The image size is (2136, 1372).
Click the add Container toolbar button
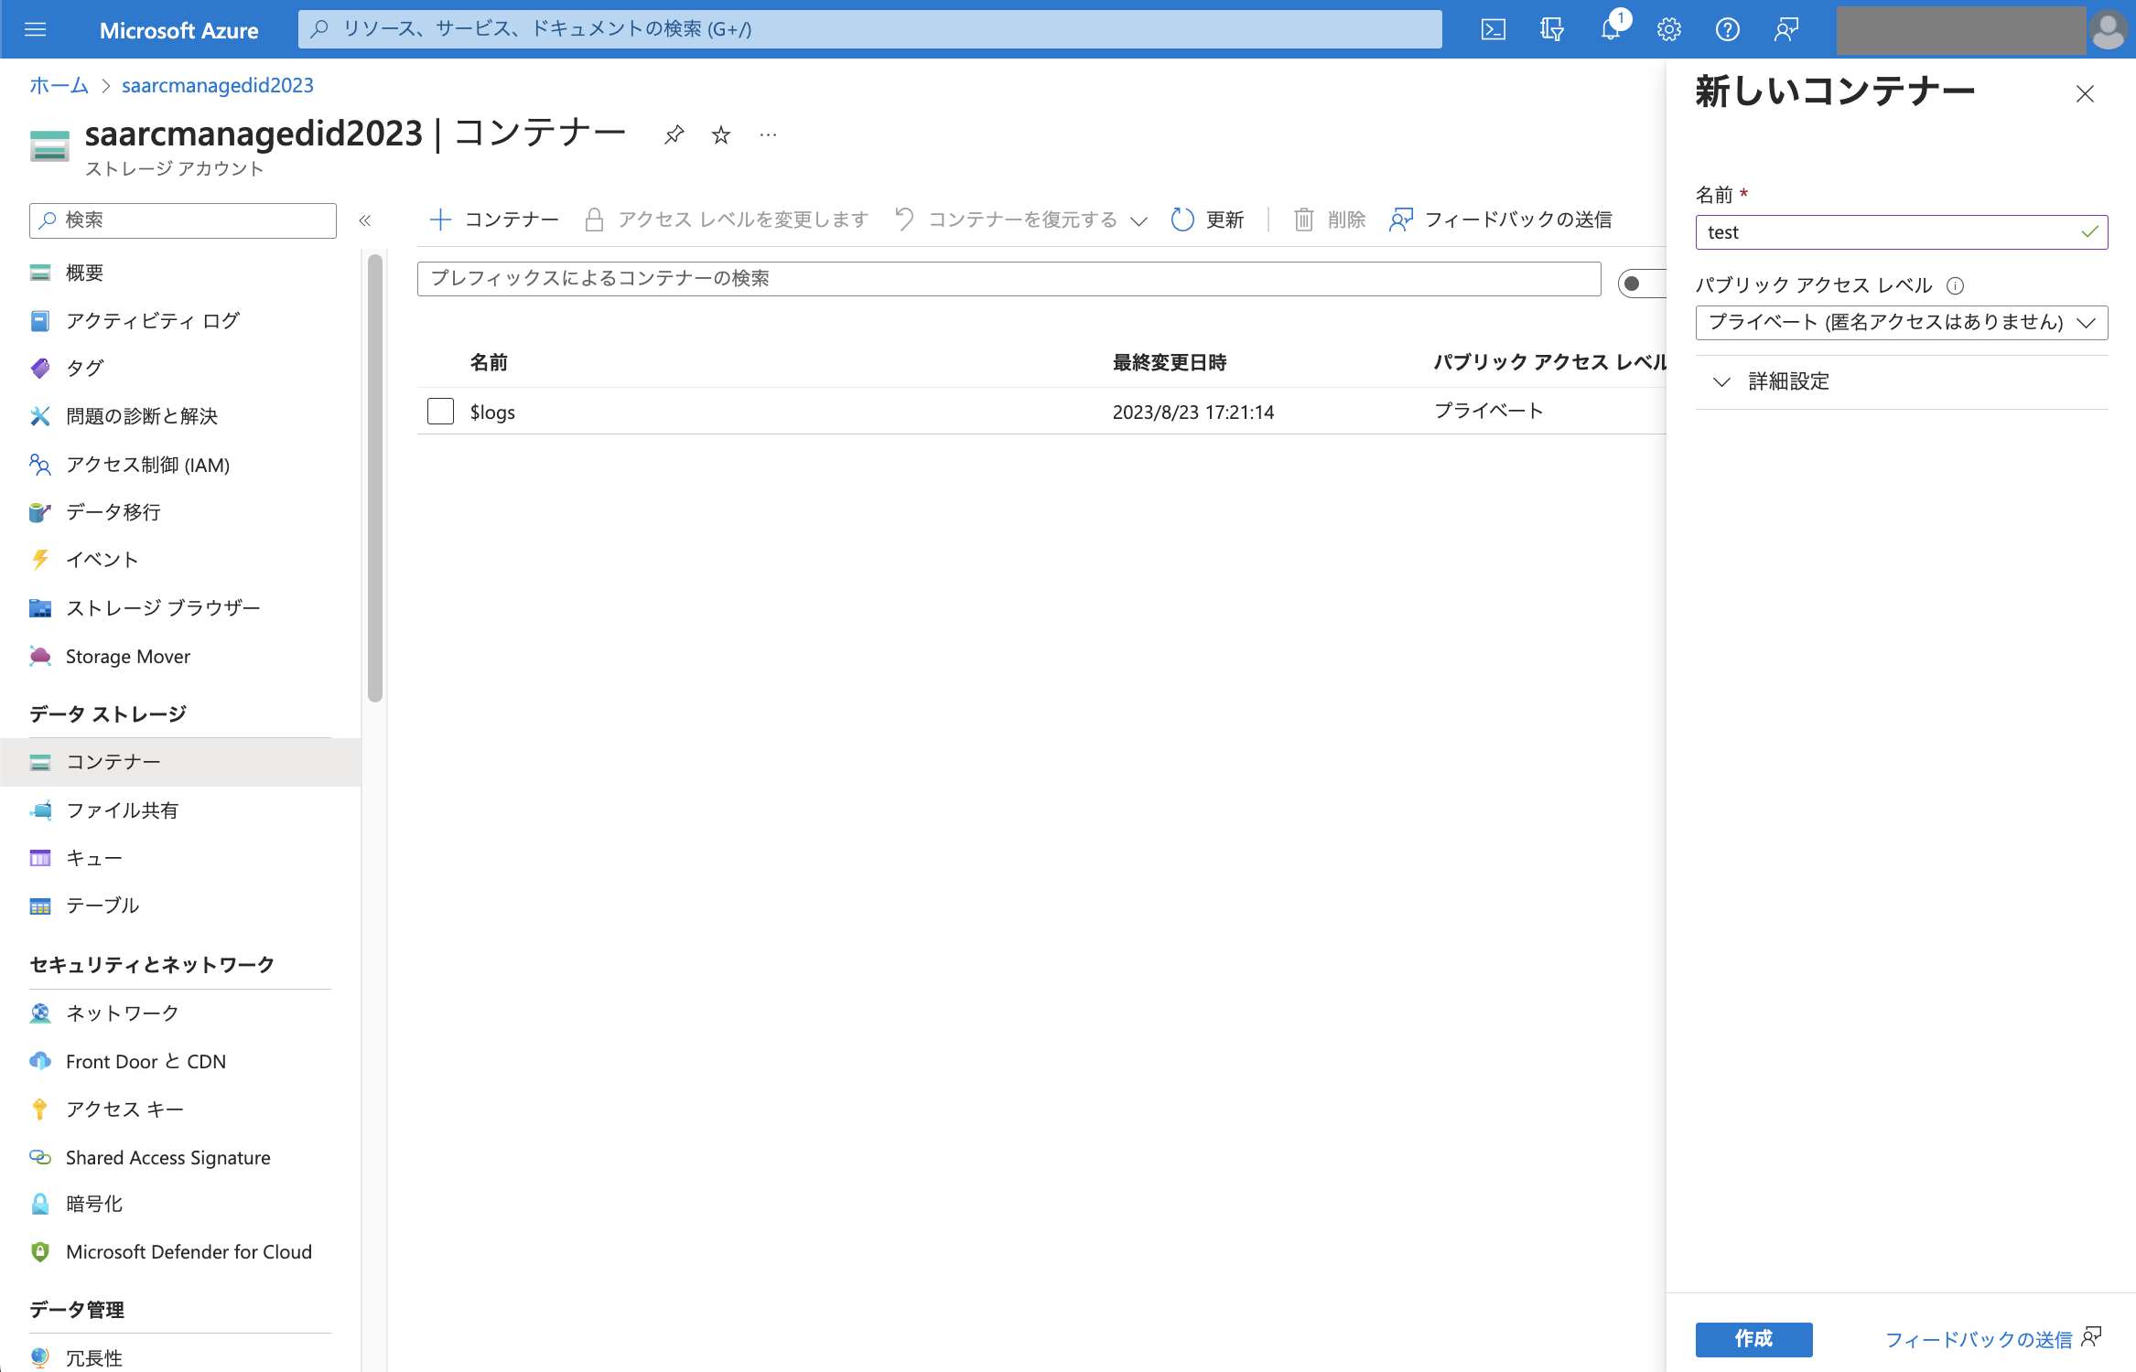(x=494, y=220)
